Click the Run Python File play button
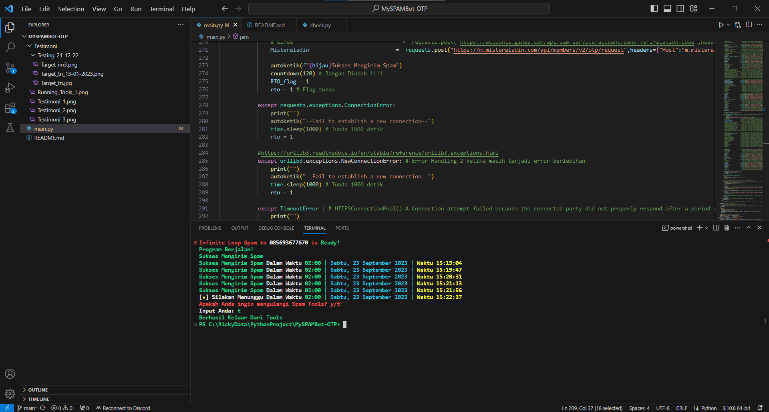This screenshot has height=412, width=769. click(x=721, y=25)
